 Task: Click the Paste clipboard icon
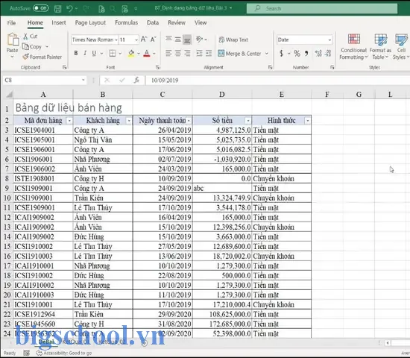click(x=13, y=40)
